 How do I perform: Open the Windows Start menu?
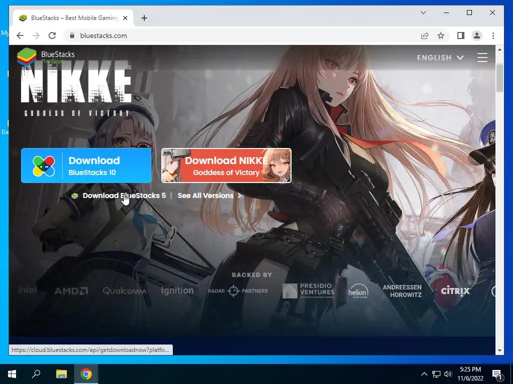pyautogui.click(x=12, y=374)
